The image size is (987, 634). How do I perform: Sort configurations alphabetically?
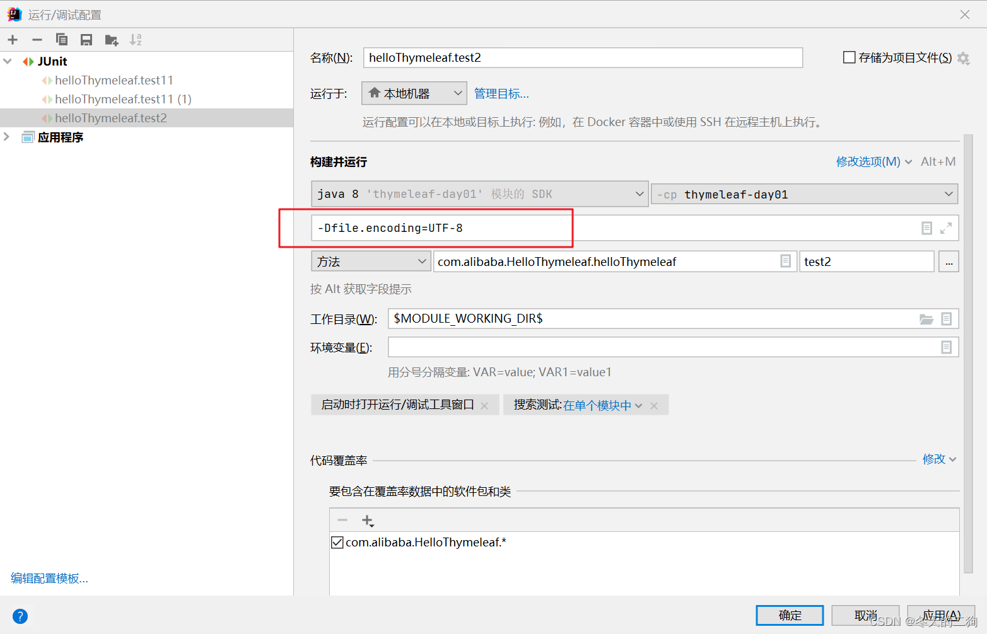coord(135,39)
